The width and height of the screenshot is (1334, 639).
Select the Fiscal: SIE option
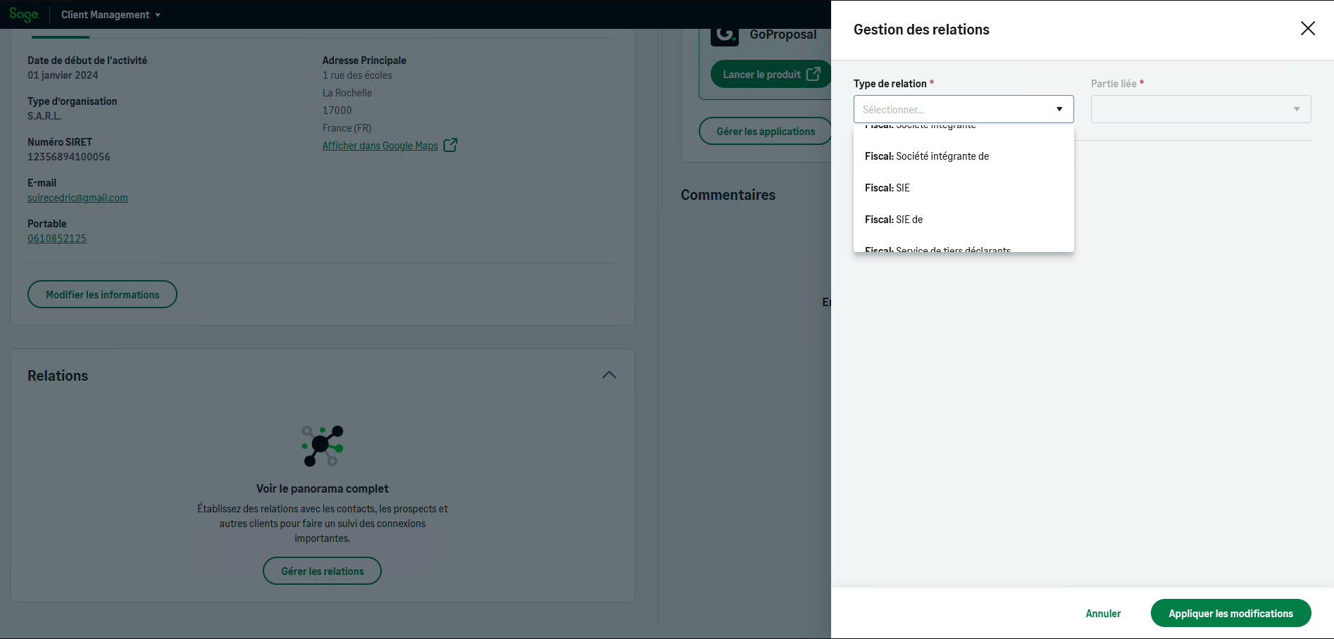point(887,188)
